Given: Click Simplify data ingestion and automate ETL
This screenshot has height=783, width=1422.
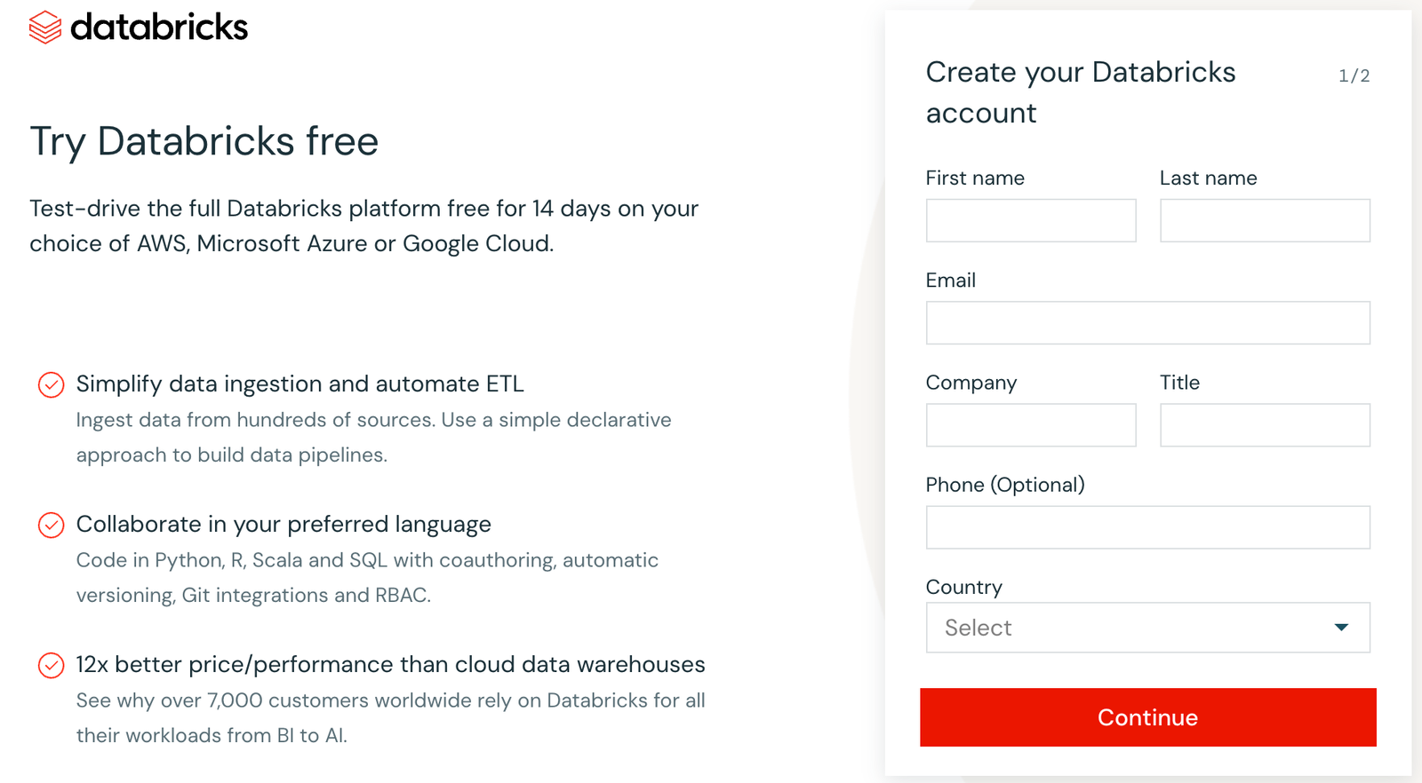Looking at the screenshot, I should pos(300,384).
